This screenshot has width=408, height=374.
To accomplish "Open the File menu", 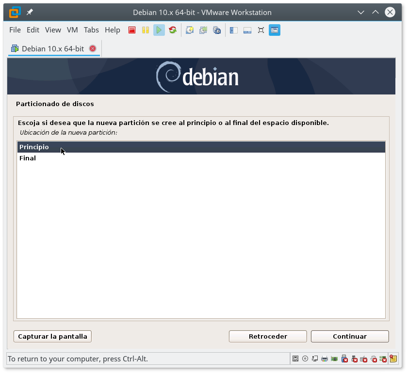I will pos(15,30).
